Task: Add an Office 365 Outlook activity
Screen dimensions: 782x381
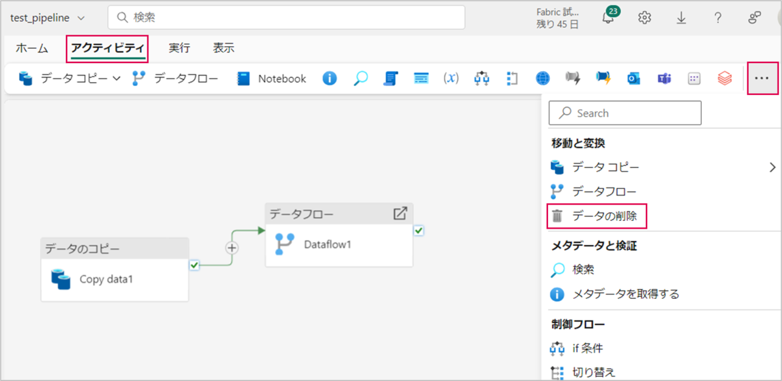Action: (633, 79)
